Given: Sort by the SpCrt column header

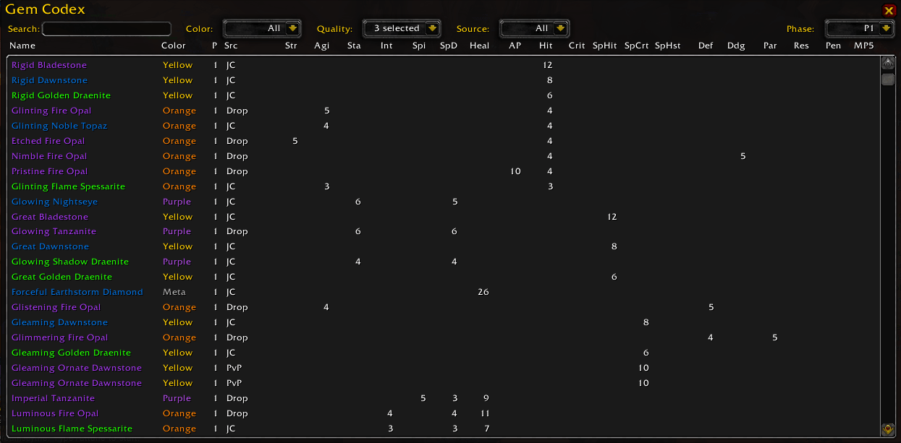Looking at the screenshot, I should pyautogui.click(x=637, y=46).
